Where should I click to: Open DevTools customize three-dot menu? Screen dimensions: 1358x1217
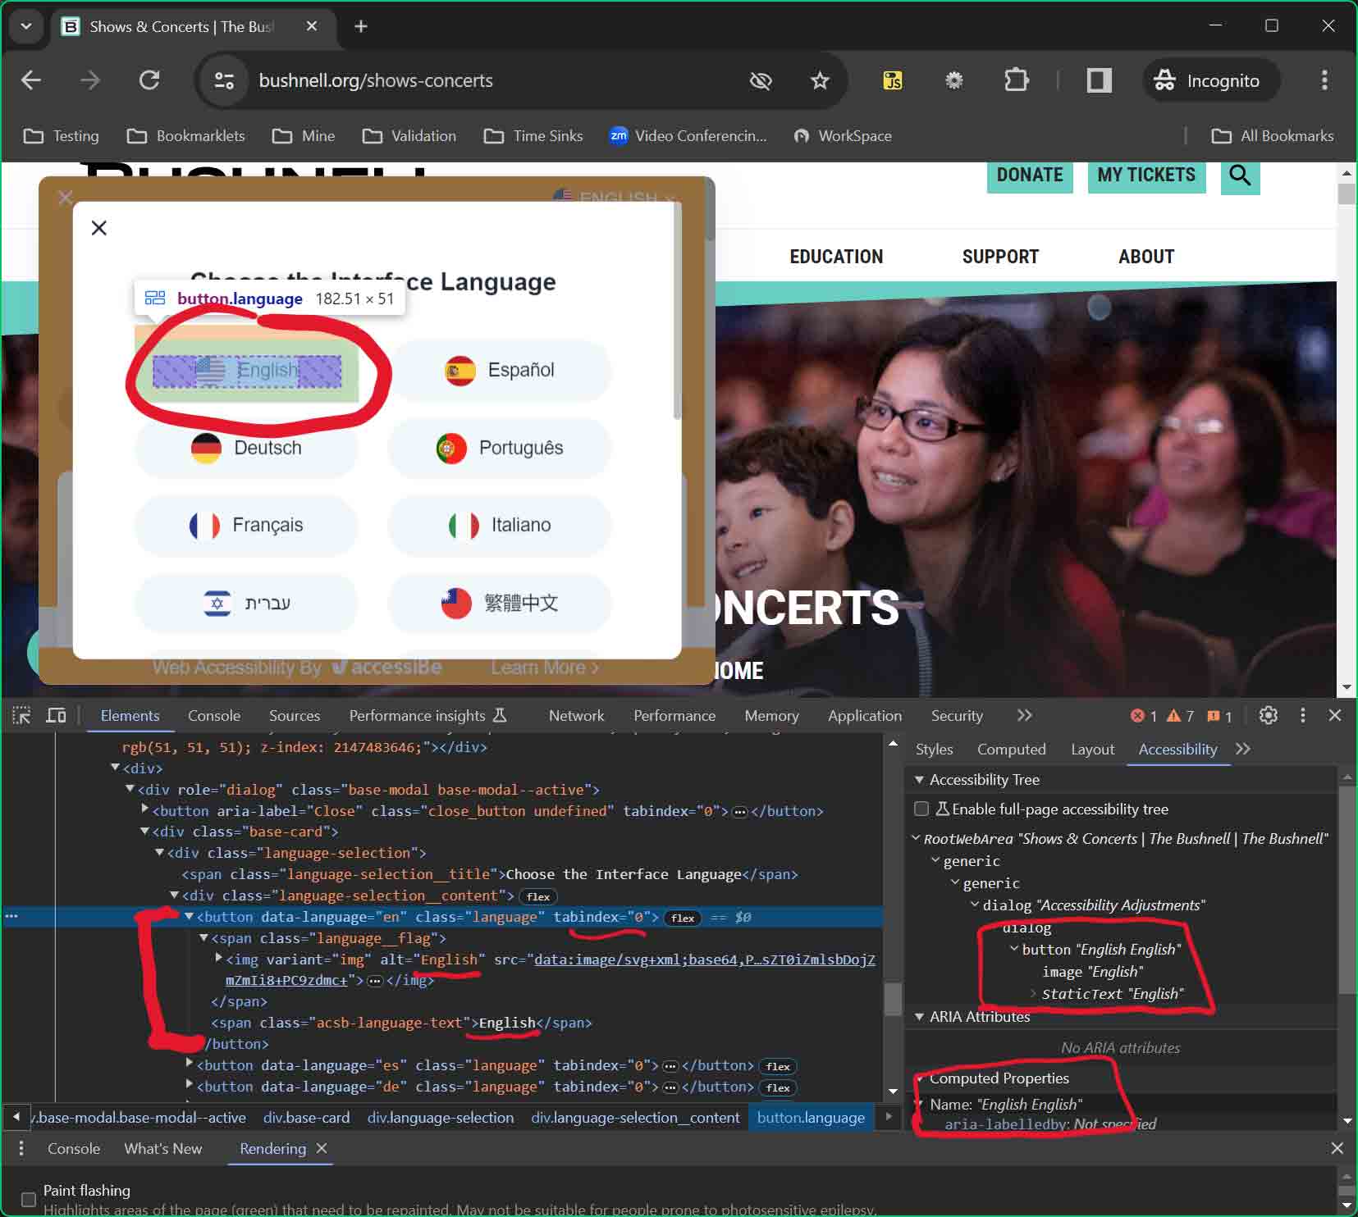pos(1302,715)
